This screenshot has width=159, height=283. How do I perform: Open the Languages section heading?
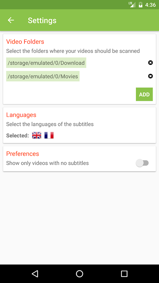[21, 115]
